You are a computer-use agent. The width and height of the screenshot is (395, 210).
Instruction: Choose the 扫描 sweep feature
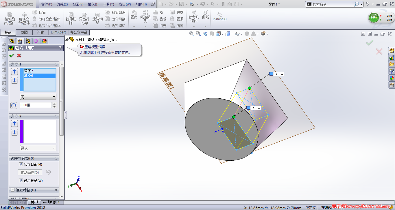pyautogui.click(x=39, y=12)
